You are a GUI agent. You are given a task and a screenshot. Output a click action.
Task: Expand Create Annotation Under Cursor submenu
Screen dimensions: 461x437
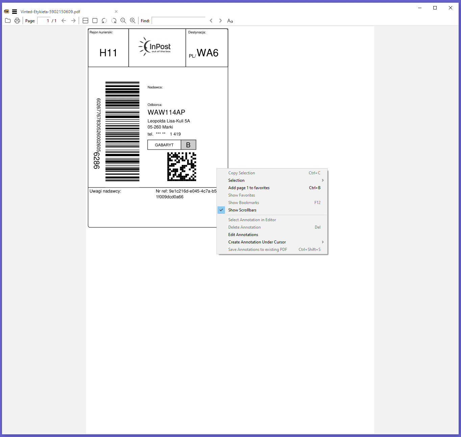pyautogui.click(x=272, y=242)
